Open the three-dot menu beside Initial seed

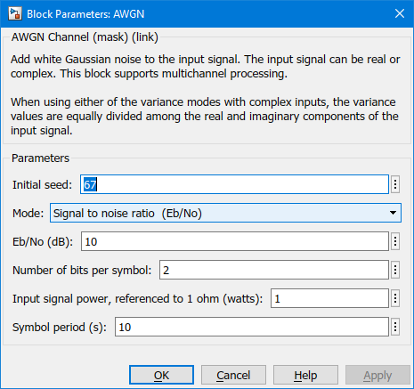(x=395, y=184)
